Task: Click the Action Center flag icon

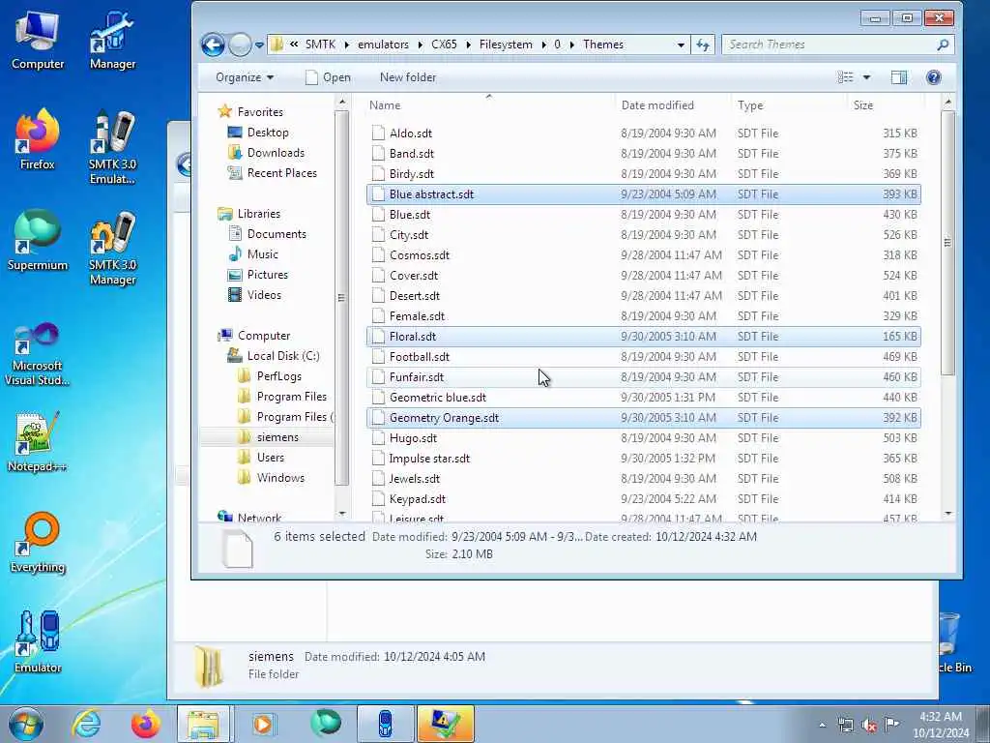Action: point(892,724)
